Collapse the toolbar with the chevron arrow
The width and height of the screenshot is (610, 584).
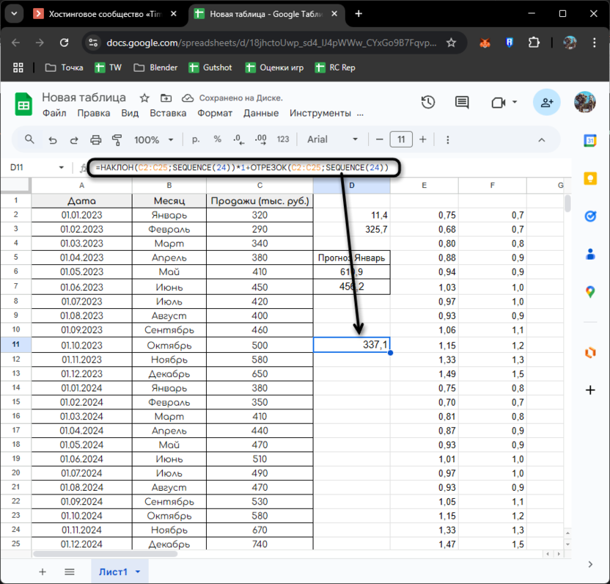543,139
